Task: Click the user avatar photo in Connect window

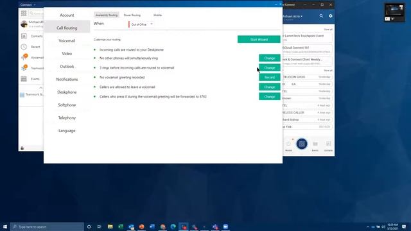Action: [24, 24]
